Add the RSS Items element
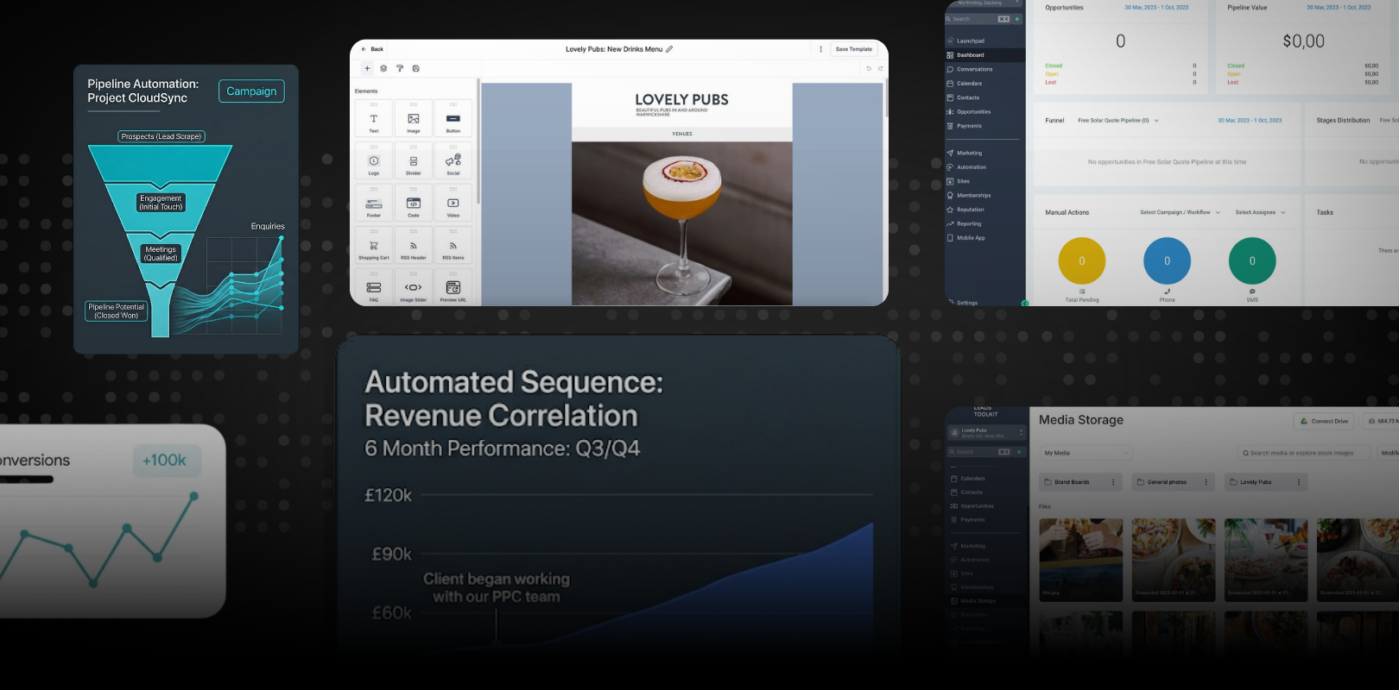Viewport: 1399px width, 690px height. [453, 246]
